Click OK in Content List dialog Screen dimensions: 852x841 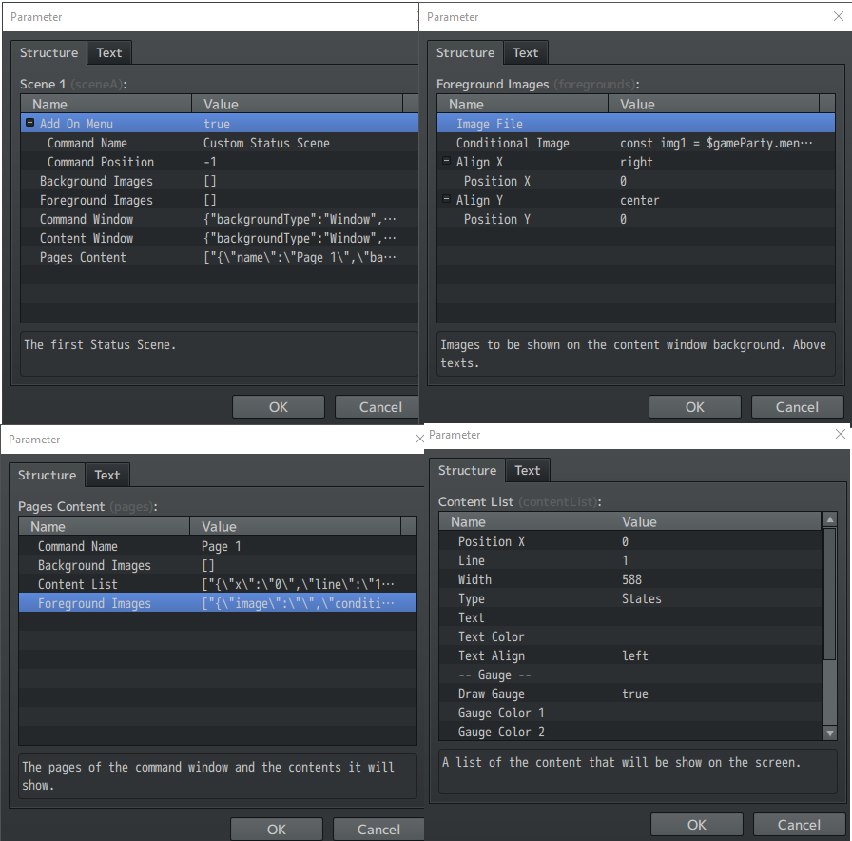pyautogui.click(x=697, y=825)
